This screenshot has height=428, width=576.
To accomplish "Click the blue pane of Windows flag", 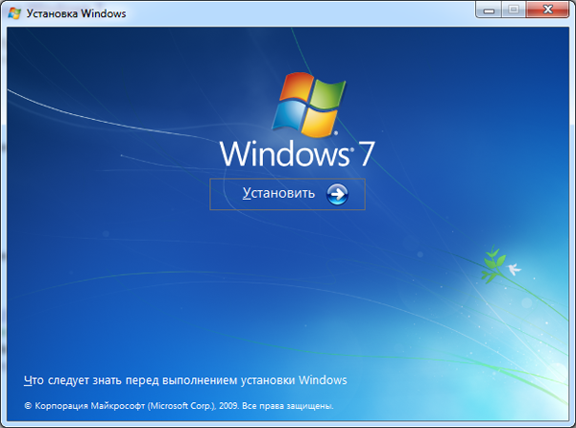I will tap(290, 117).
